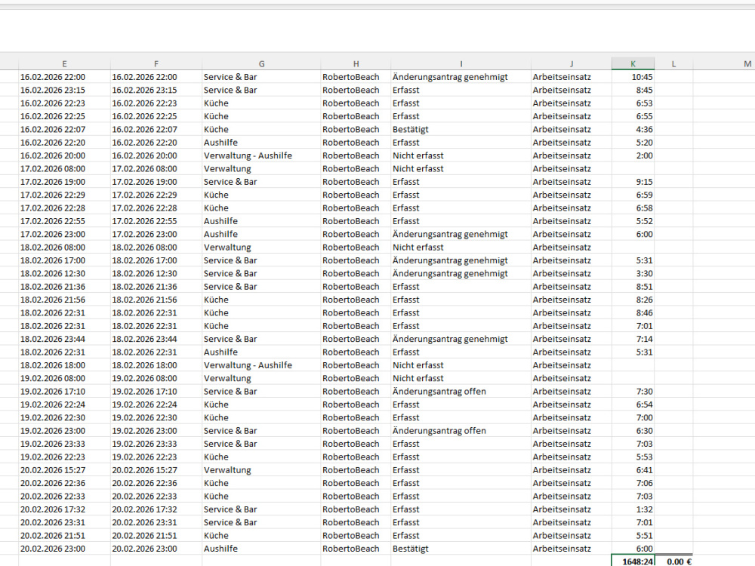This screenshot has width=755, height=566.
Task: Click 'Änderungsantrag offen' in the 19.02.2026 23:00 row
Action: [439, 431]
